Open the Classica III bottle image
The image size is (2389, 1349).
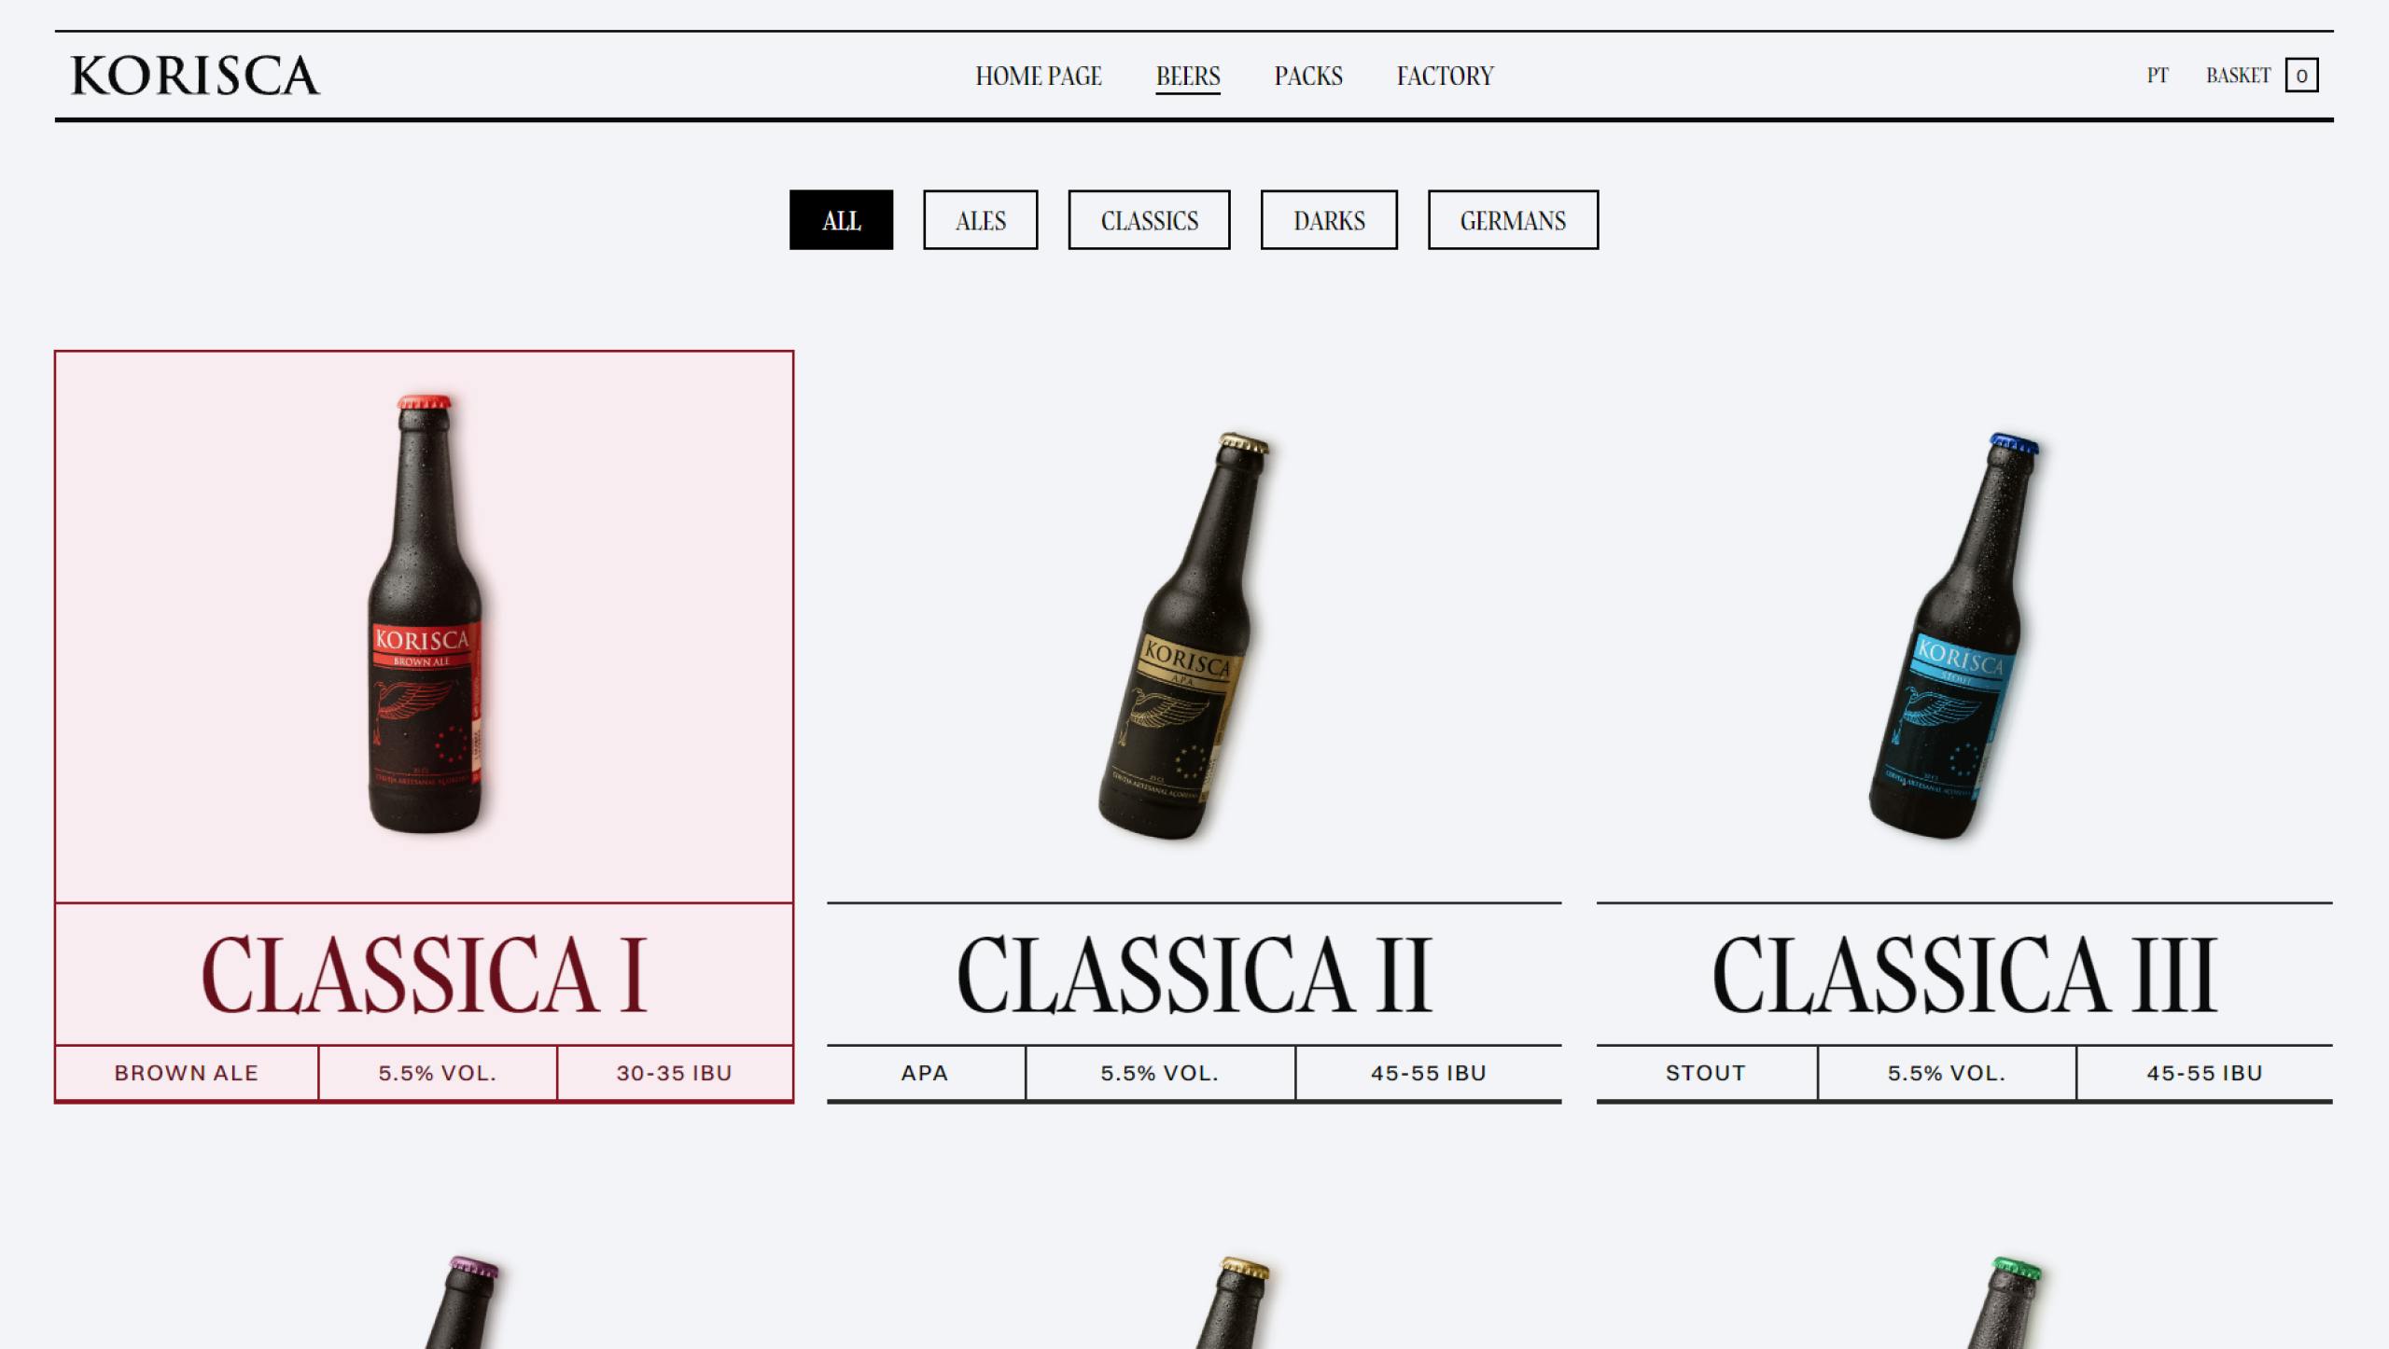click(1952, 635)
